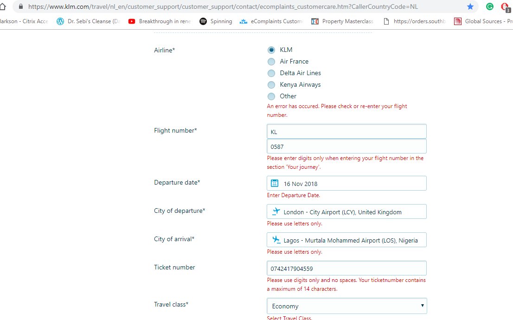Click the lock icon in the address bar
The width and height of the screenshot is (513, 320).
pyautogui.click(x=20, y=6)
